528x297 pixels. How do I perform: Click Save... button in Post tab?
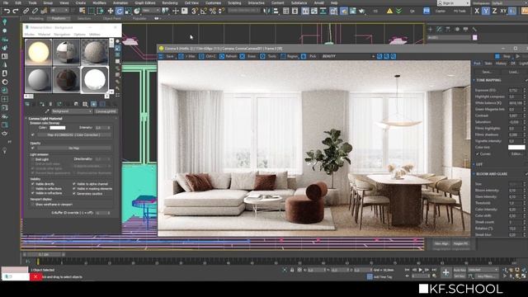point(487,72)
